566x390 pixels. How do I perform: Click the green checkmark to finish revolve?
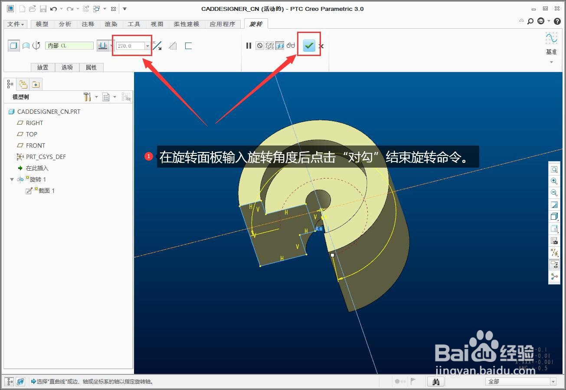tap(309, 45)
